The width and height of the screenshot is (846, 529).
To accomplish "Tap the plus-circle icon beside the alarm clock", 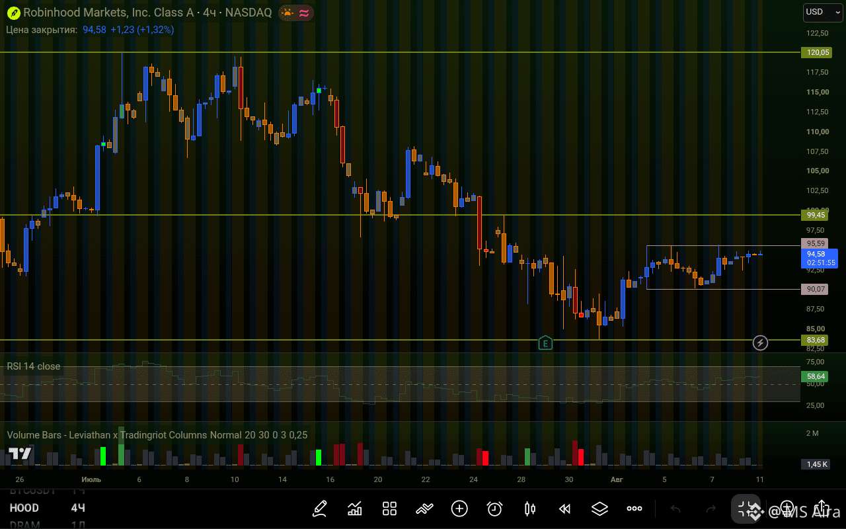I will tap(459, 509).
